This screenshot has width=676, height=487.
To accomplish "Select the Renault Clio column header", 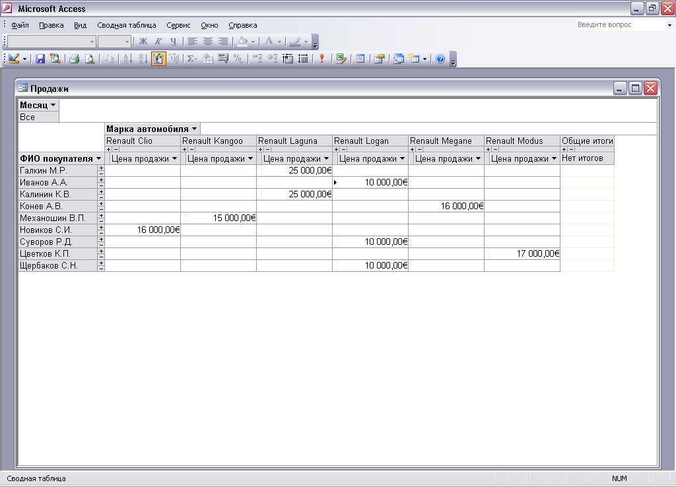I will point(143,141).
